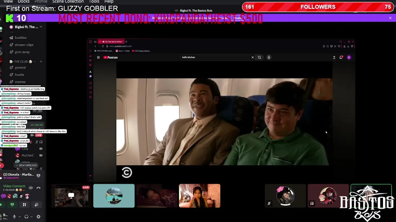Jump to NEW UNREADS
The height and width of the screenshot is (222, 396).
26,165
